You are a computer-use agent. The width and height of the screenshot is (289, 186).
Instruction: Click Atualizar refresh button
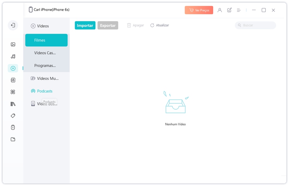click(x=160, y=25)
